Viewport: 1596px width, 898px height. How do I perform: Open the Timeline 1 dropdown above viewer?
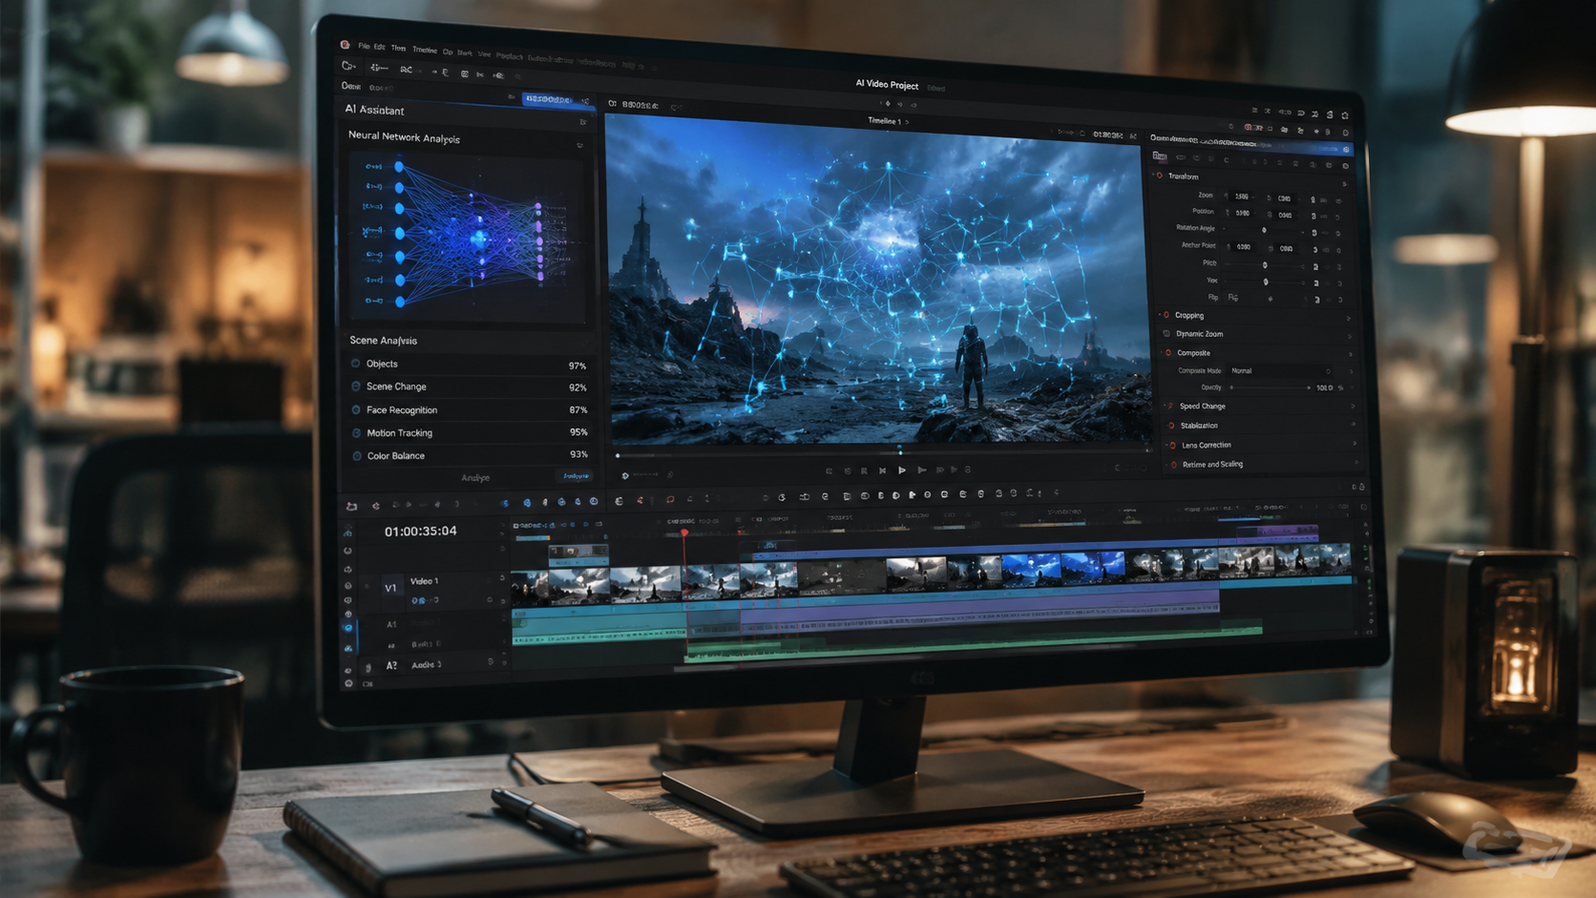[x=888, y=121]
